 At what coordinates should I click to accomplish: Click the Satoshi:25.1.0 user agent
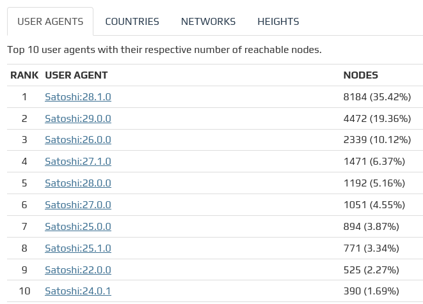click(x=78, y=248)
